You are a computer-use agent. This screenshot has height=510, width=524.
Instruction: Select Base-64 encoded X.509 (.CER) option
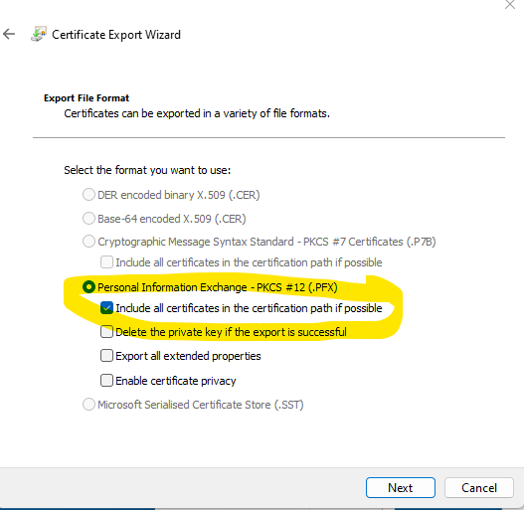click(88, 219)
